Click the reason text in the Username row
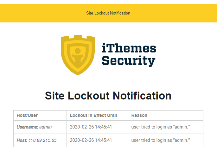 point(160,127)
